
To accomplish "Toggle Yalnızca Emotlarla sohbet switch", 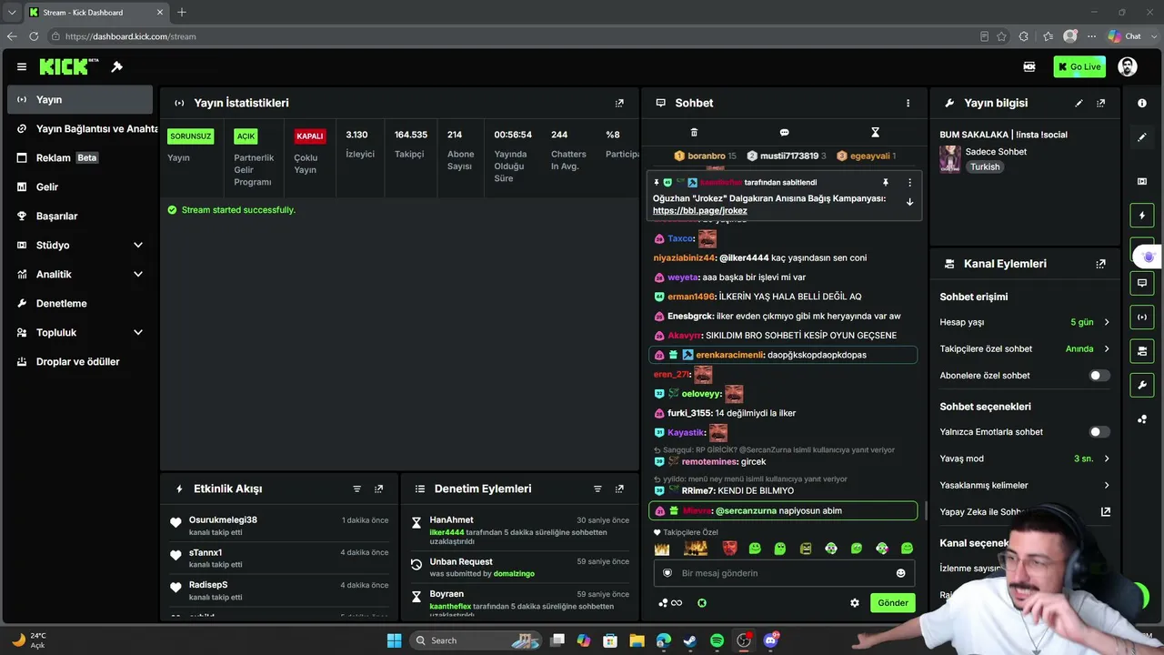I will pyautogui.click(x=1099, y=432).
